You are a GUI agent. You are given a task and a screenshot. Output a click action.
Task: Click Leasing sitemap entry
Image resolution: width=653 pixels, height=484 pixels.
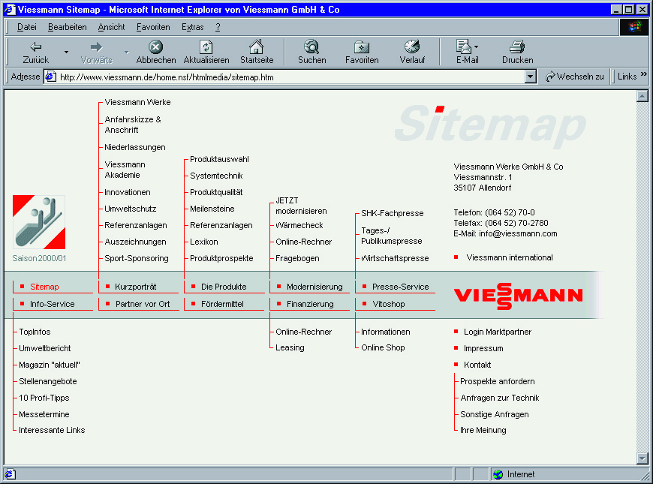(x=290, y=347)
